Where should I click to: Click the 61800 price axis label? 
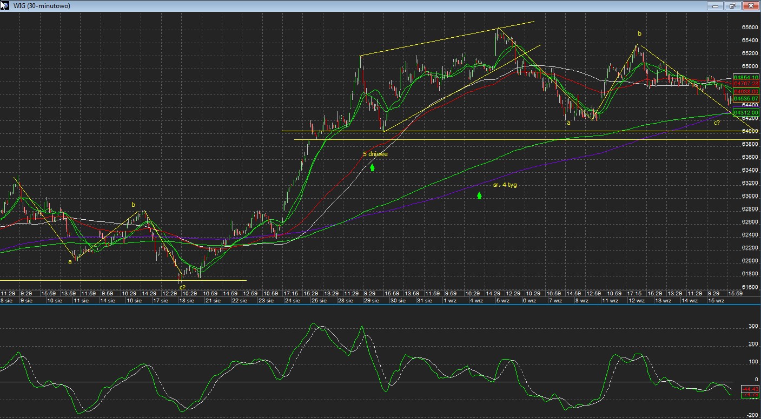(749, 274)
